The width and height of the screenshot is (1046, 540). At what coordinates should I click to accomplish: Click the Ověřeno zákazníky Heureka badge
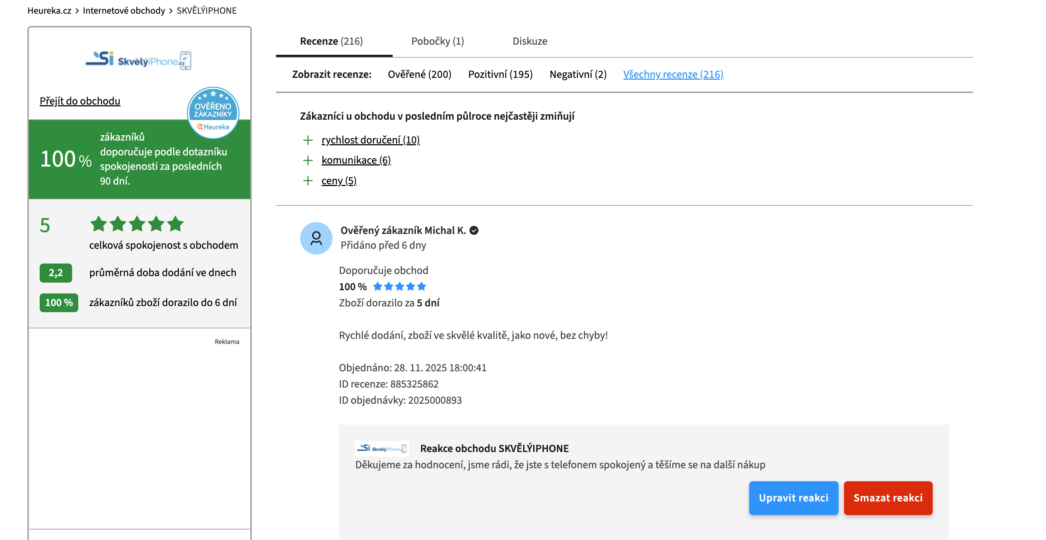213,113
